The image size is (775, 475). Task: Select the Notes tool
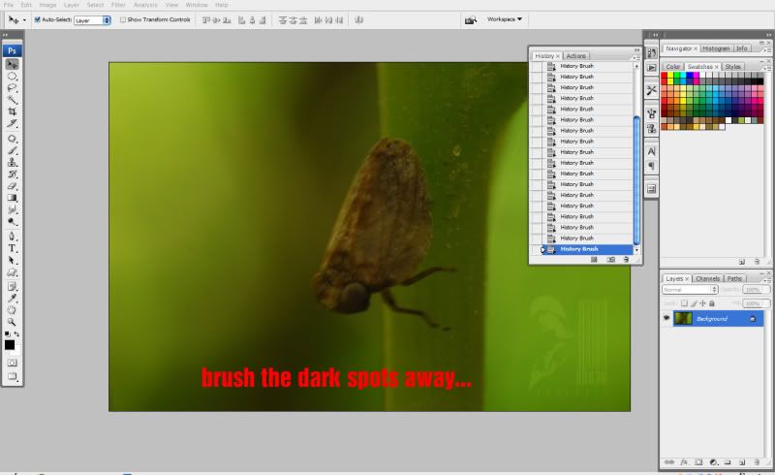12,287
